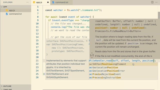The image size is (160, 90).
Task: Click the ProcessingInstruction suggestion icon
Action: tap(90, 78)
